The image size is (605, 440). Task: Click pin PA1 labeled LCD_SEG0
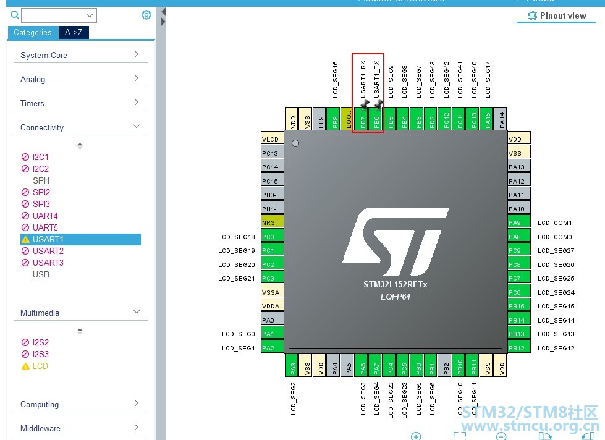pyautogui.click(x=273, y=334)
